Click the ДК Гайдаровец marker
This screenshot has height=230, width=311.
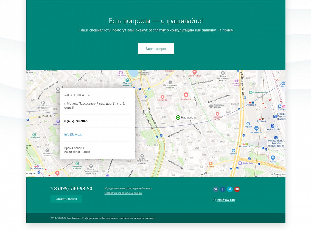pyautogui.click(x=250, y=92)
